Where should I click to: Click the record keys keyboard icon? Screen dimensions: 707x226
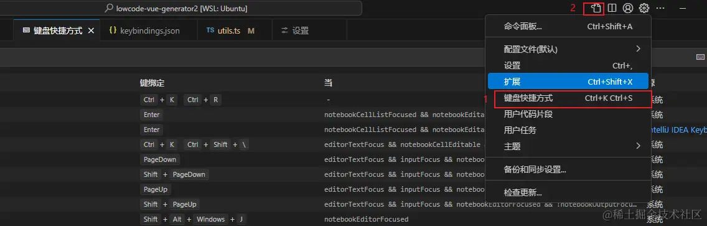click(700, 57)
